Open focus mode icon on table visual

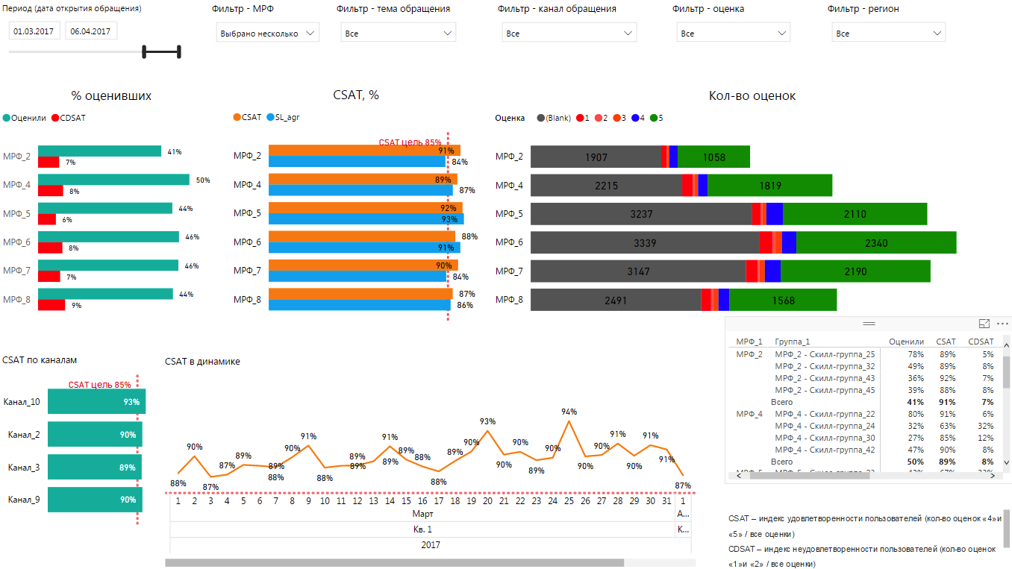coord(984,324)
